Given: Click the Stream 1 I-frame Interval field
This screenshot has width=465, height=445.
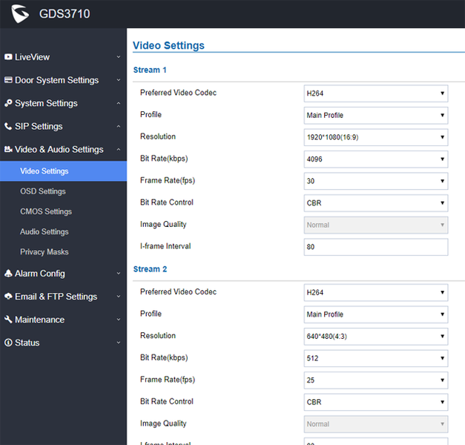Looking at the screenshot, I should pyautogui.click(x=376, y=247).
